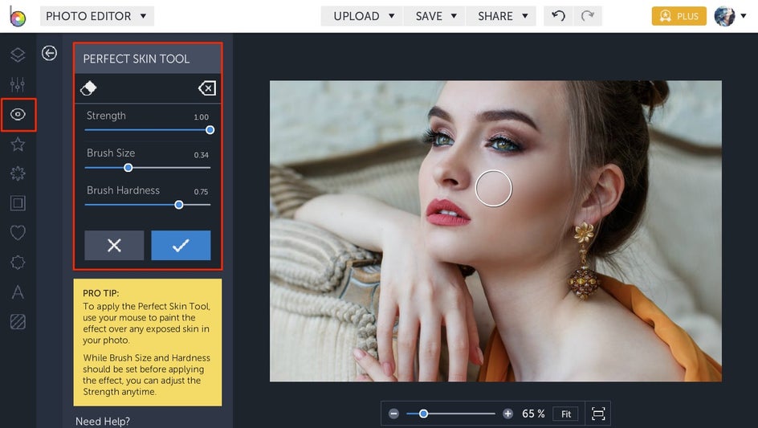This screenshot has width=758, height=428.
Task: Click the Fit zoom button
Action: click(566, 414)
